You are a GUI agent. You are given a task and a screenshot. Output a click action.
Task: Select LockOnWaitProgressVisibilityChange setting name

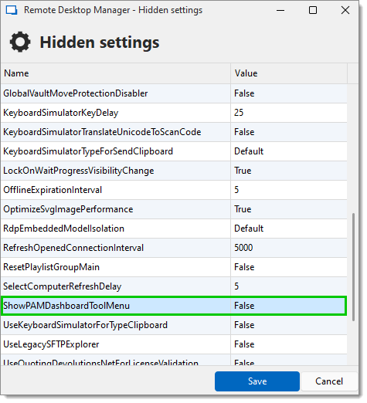coord(79,171)
